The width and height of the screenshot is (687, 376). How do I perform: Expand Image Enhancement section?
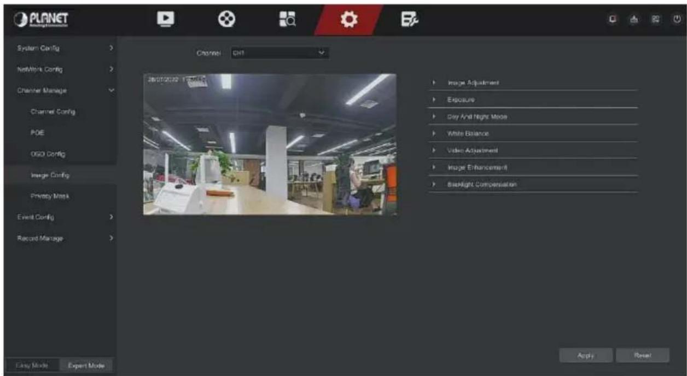[533, 167]
